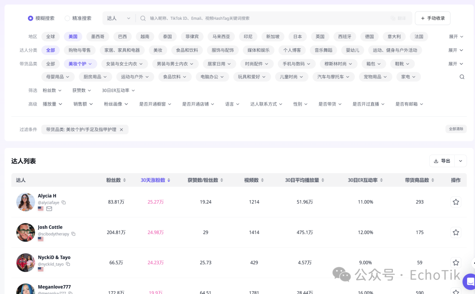Expand the 达人分类 category row

[456, 50]
